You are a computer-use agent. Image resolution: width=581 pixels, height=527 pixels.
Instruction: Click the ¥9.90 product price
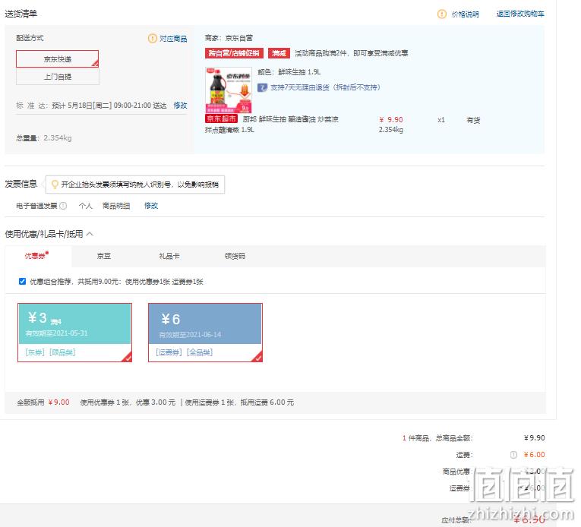coord(391,120)
